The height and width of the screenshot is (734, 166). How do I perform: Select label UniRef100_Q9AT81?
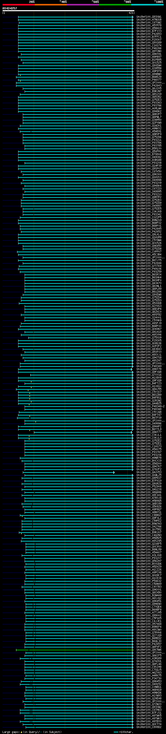(x=149, y=54)
